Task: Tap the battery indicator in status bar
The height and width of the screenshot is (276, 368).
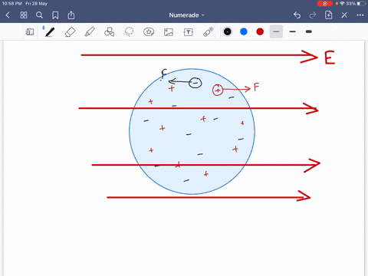Action: 362,4
